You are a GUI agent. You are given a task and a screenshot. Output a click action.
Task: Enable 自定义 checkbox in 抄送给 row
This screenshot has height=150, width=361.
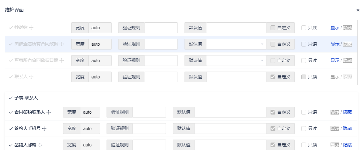(x=273, y=28)
